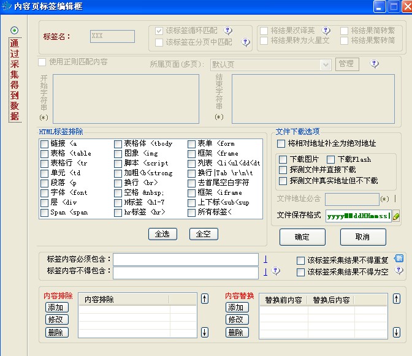Click the 标签内容必须包含 input field
Viewport: 412px width, 356px height.
point(186,259)
